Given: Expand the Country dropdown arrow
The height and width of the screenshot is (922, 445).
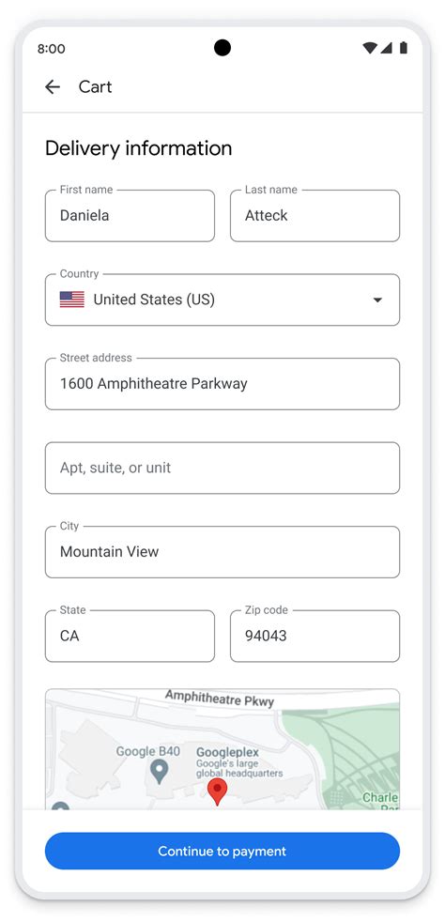Looking at the screenshot, I should pos(377,300).
